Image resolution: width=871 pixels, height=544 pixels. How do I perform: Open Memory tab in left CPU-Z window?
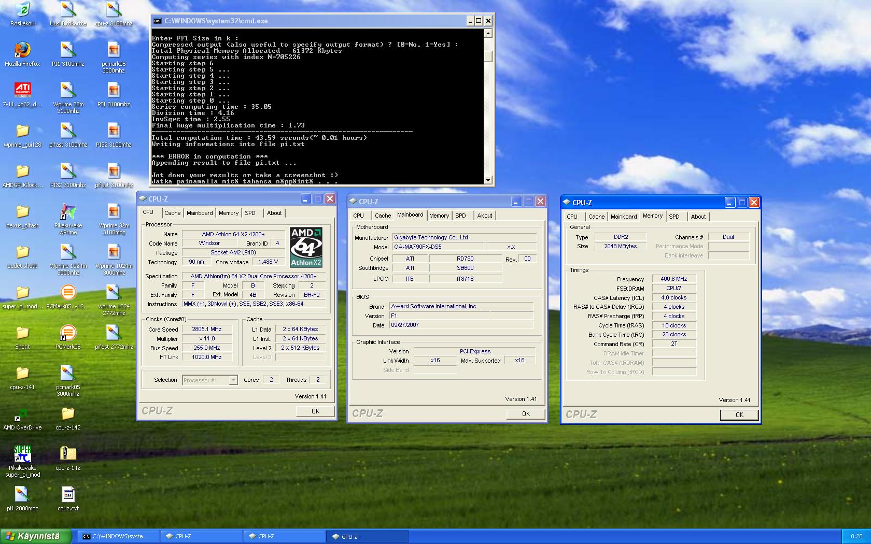click(229, 213)
